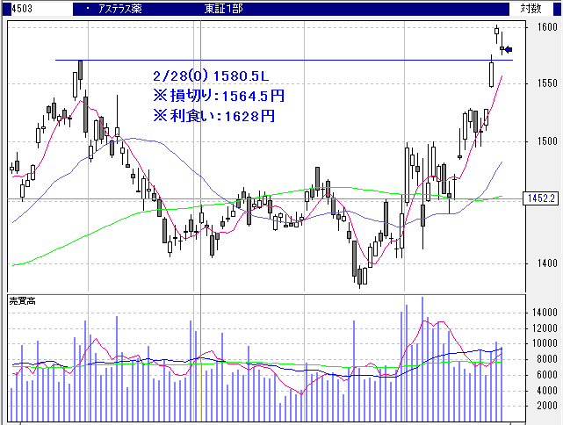Select the 損切り:1564.5円 stop-loss note
Image resolution: width=563 pixels, height=425 pixels.
click(218, 96)
